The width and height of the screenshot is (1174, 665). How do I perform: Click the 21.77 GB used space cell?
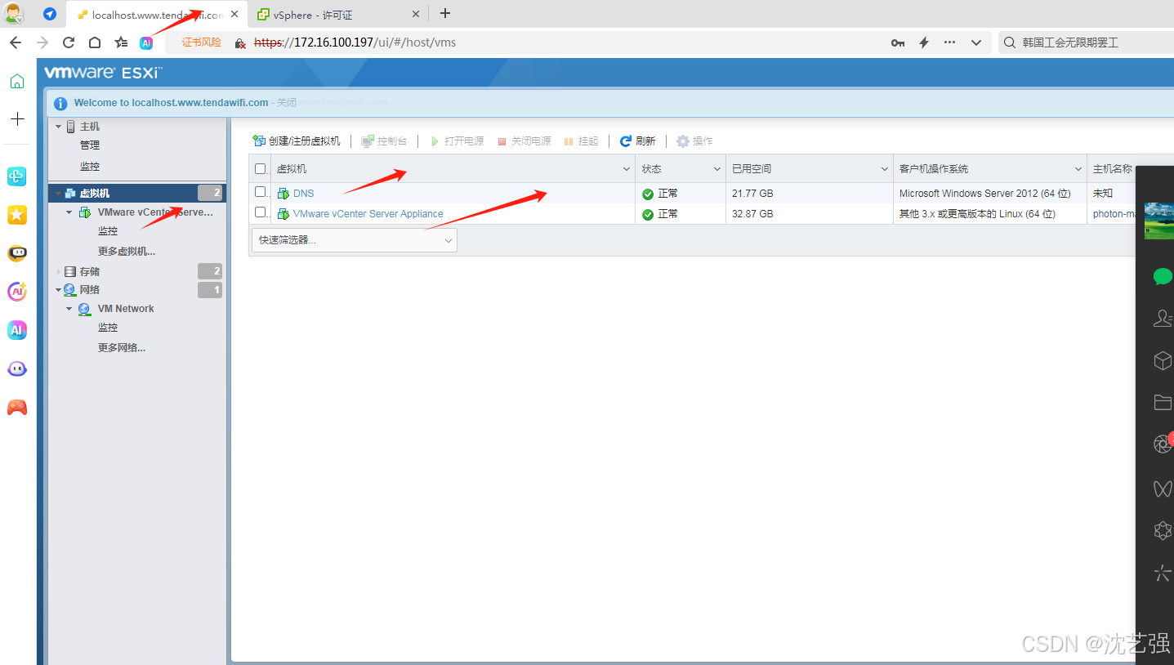pos(752,194)
